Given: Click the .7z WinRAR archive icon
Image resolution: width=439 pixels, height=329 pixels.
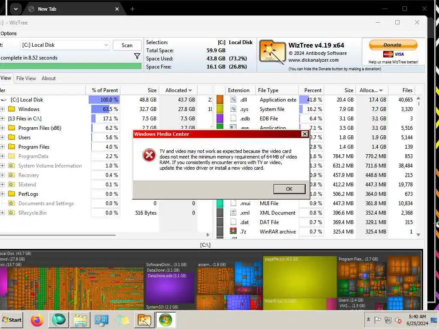Looking at the screenshot, I should tap(233, 231).
